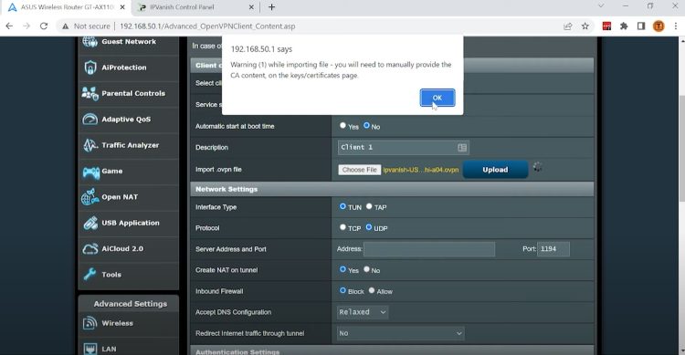The height and width of the screenshot is (355, 685).
Task: Choose TCP protocol
Action: point(342,227)
